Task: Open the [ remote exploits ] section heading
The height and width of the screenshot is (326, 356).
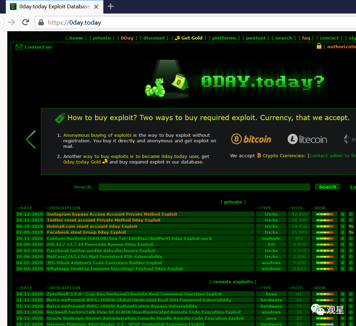Action: [x=233, y=282]
